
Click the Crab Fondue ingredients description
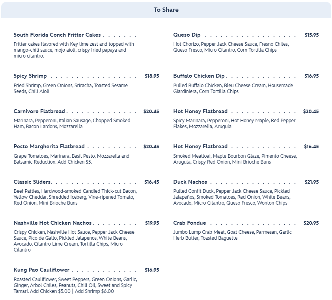point(232,235)
